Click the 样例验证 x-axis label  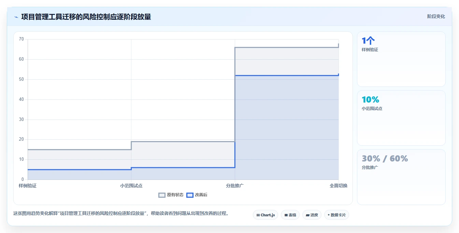coord(28,186)
